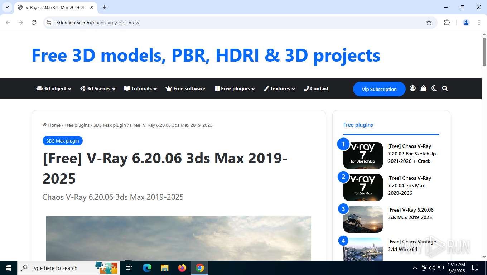Screen dimensions: 487x275
Task: Click the page vertical scrollbar thumb
Action: coord(484,52)
